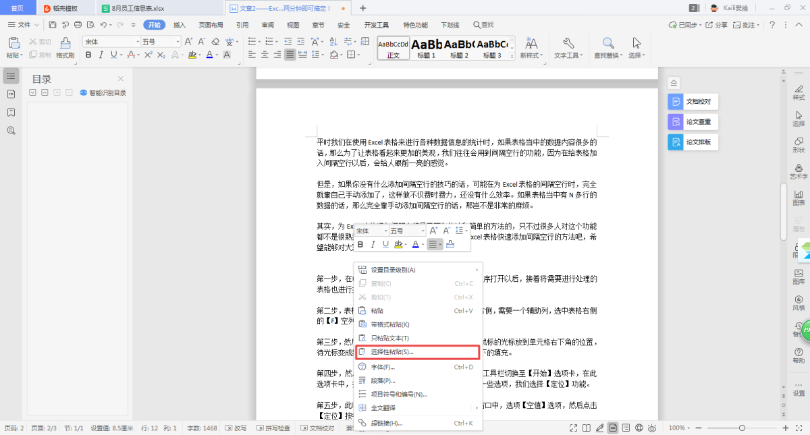Open 文档校对 in the right panel
Viewport: 810px width, 435px height.
pyautogui.click(x=693, y=102)
